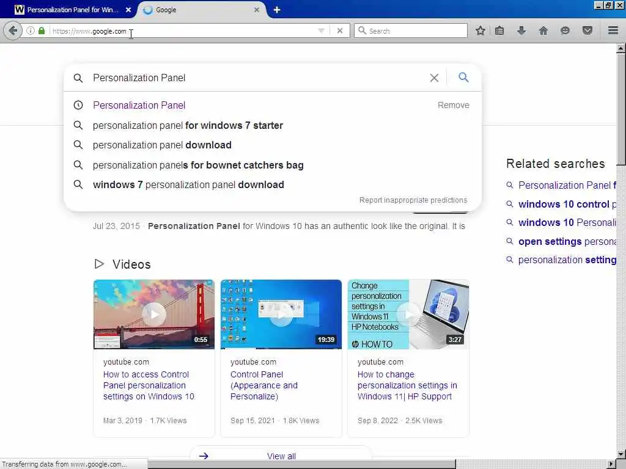
Task: Click Sep 15, 2021 · 1.8K Views text
Action: point(274,420)
